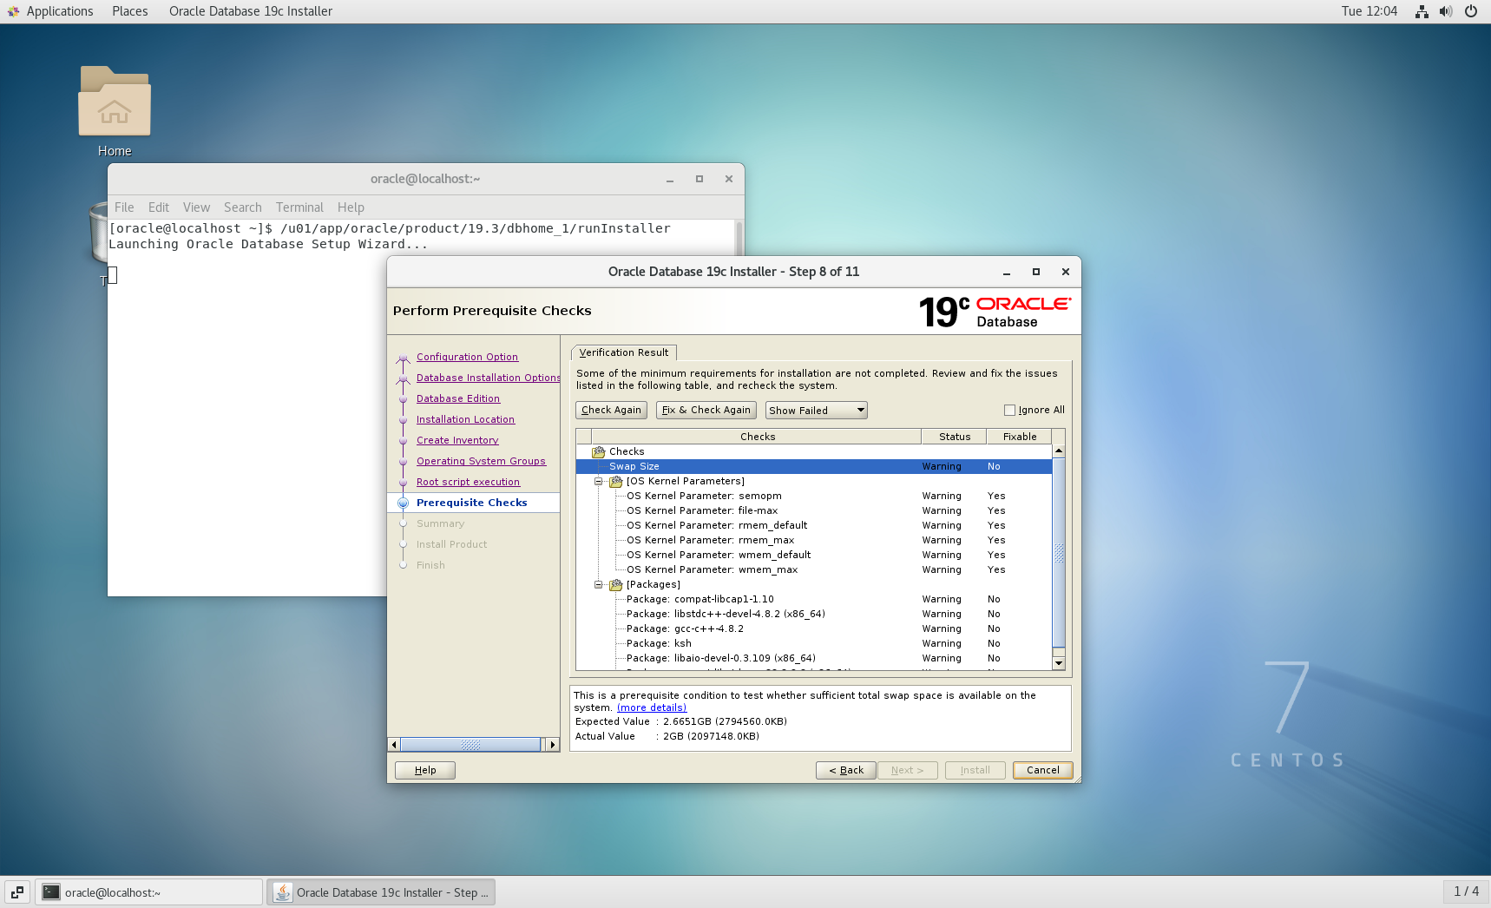The width and height of the screenshot is (1491, 908).
Task: Click the Applications menu activities icon
Action: click(13, 11)
